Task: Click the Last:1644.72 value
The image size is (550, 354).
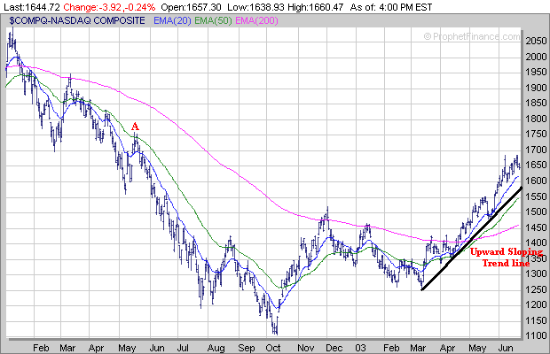Action: (x=32, y=7)
